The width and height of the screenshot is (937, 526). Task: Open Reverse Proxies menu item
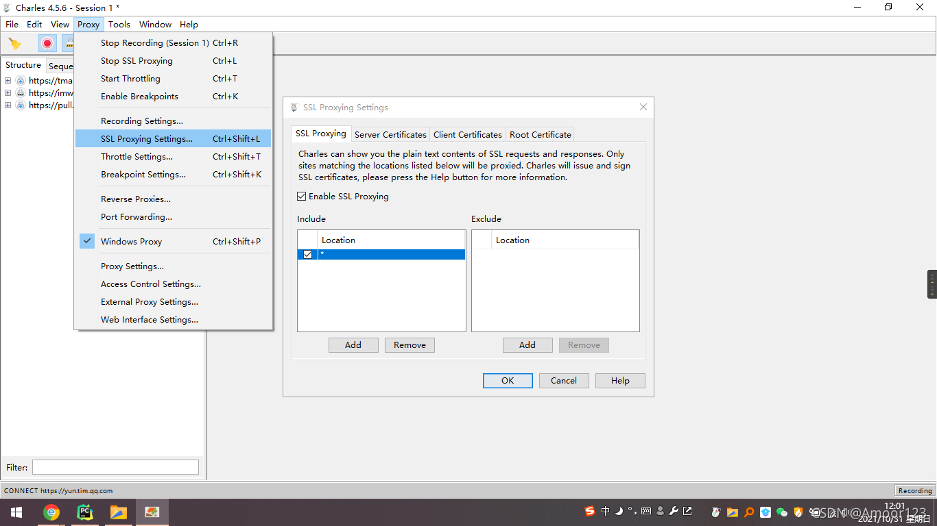(174, 199)
